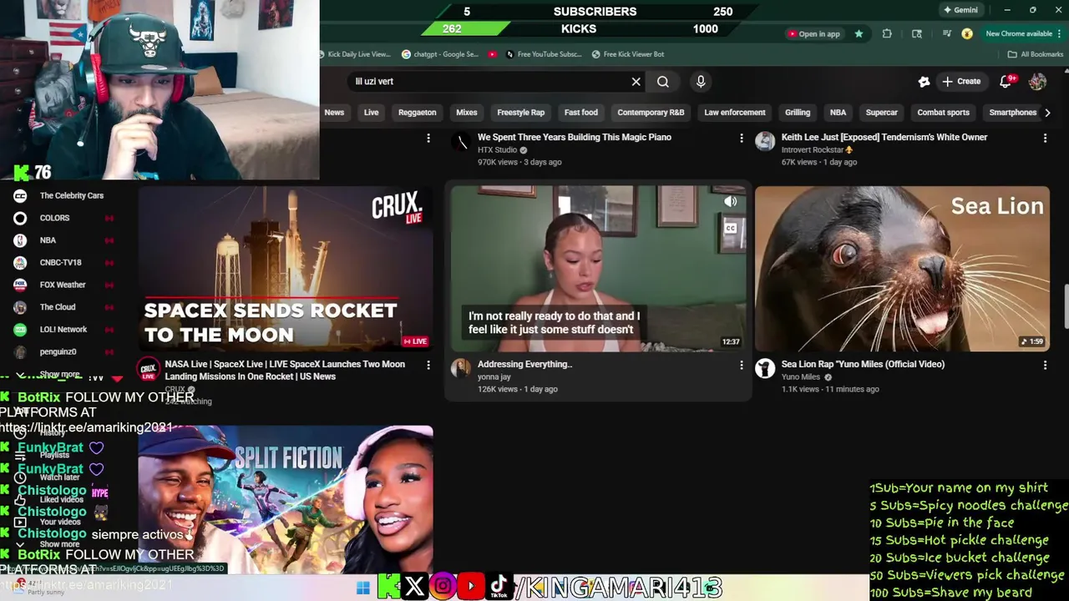Click the search-page lens icon in Chrome toolbar
The width and height of the screenshot is (1069, 601).
click(917, 33)
